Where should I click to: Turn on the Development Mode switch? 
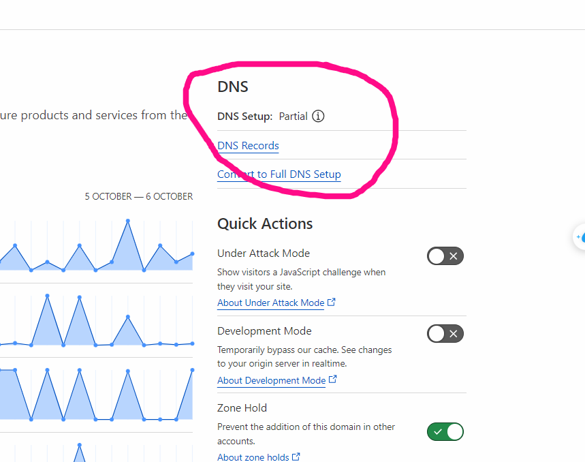pos(445,334)
